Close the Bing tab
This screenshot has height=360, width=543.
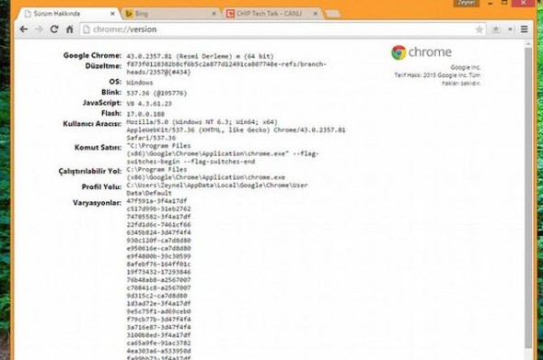(214, 14)
